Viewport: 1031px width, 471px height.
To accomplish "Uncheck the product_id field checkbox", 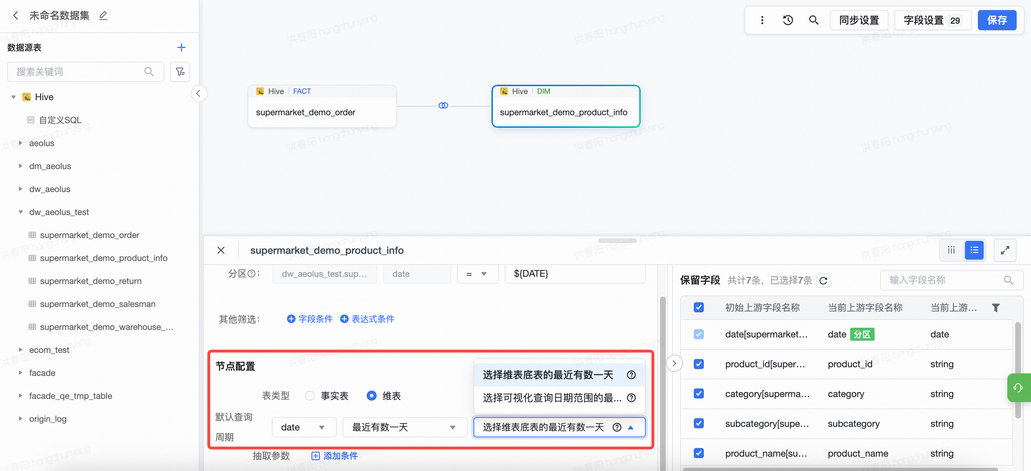I will pos(698,364).
